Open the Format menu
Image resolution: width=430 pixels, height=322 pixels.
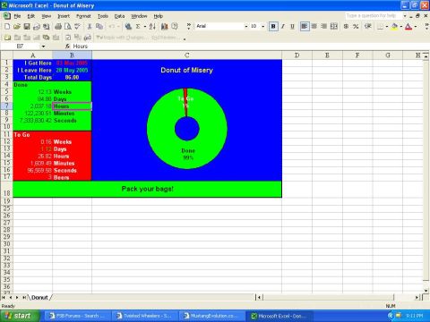(83, 16)
